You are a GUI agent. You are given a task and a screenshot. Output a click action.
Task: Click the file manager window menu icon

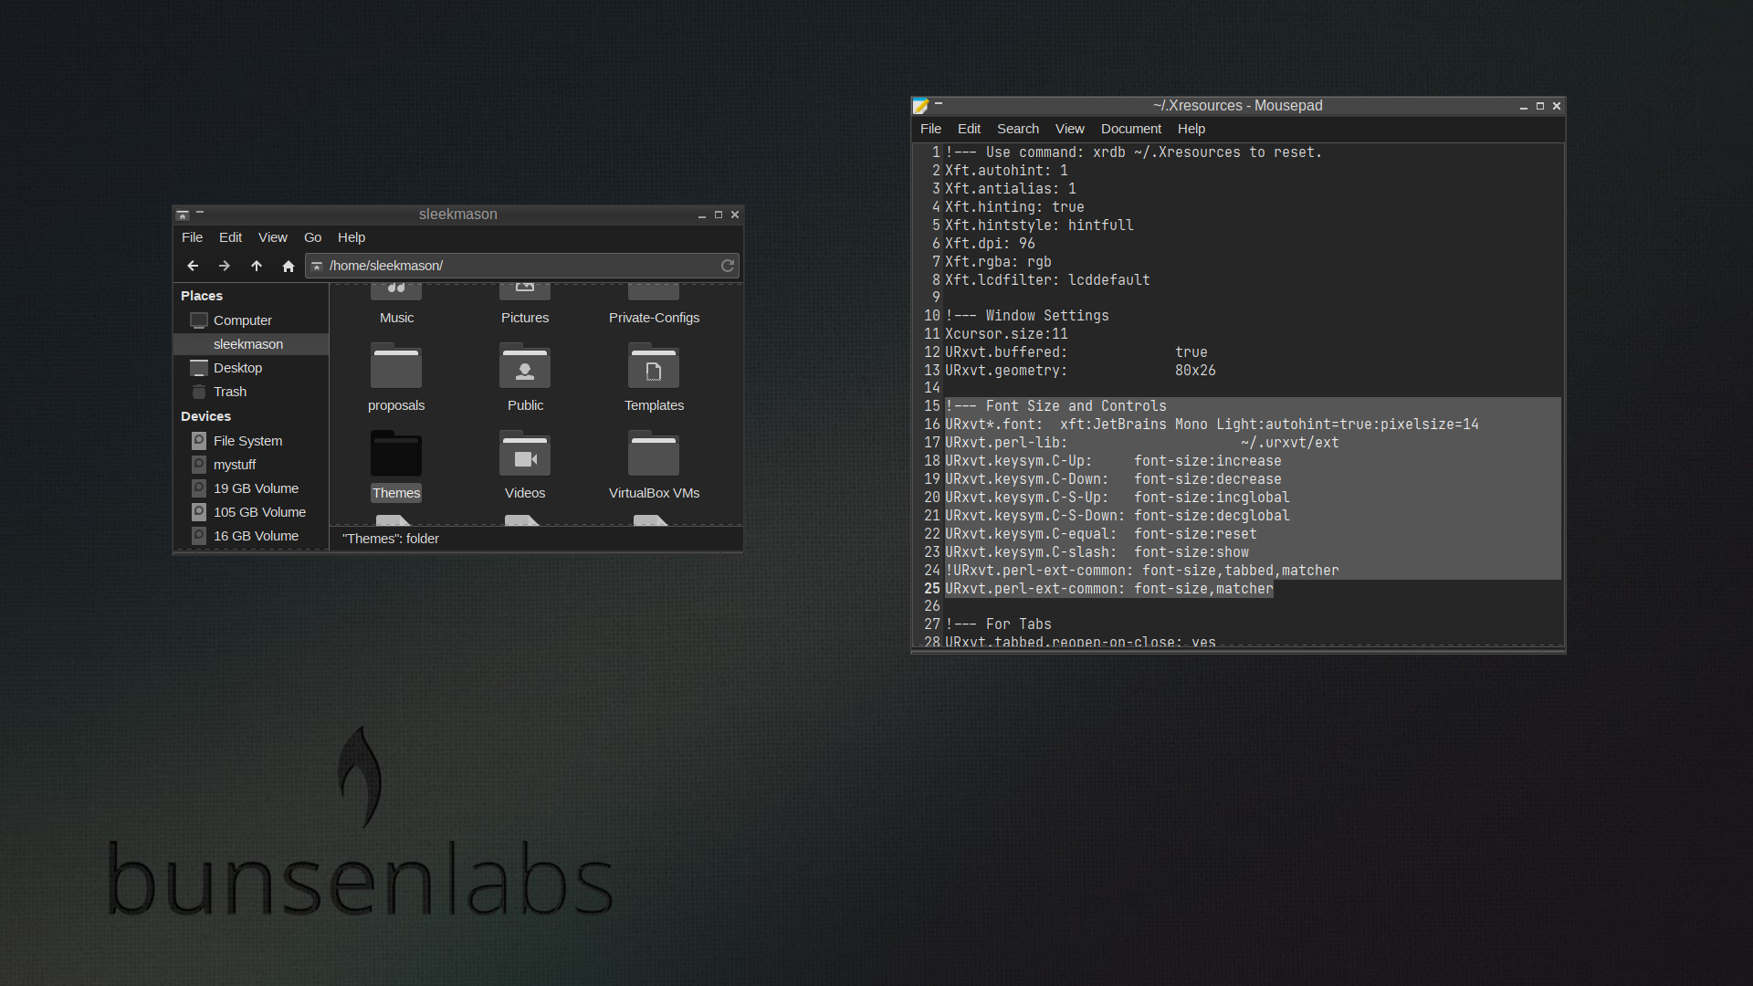click(183, 215)
